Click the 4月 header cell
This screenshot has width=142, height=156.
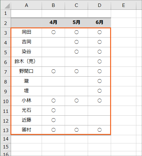click(53, 22)
